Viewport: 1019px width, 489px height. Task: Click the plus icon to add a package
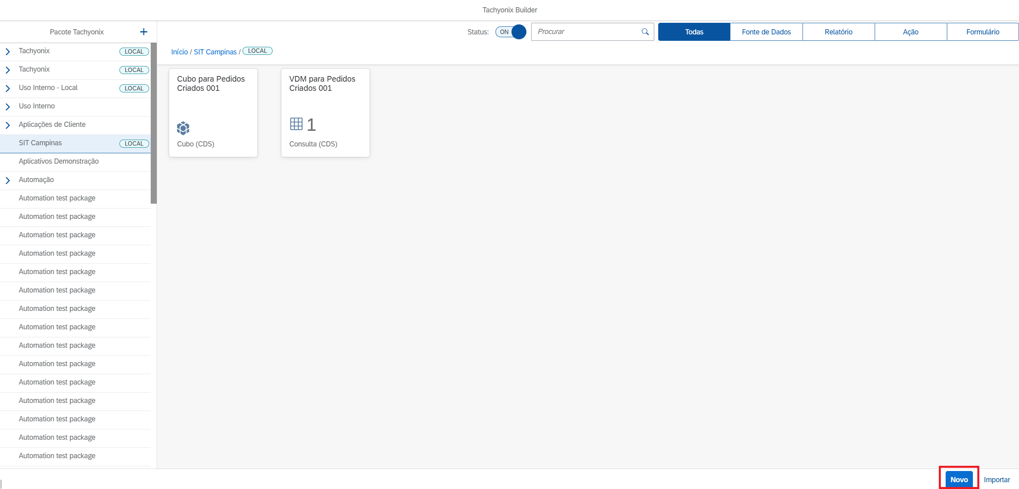[x=144, y=32]
